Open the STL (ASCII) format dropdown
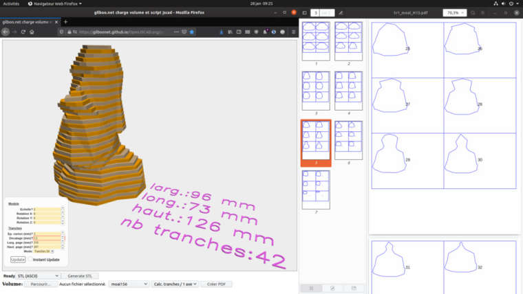Viewport: 523px width, 294px height. pos(38,275)
